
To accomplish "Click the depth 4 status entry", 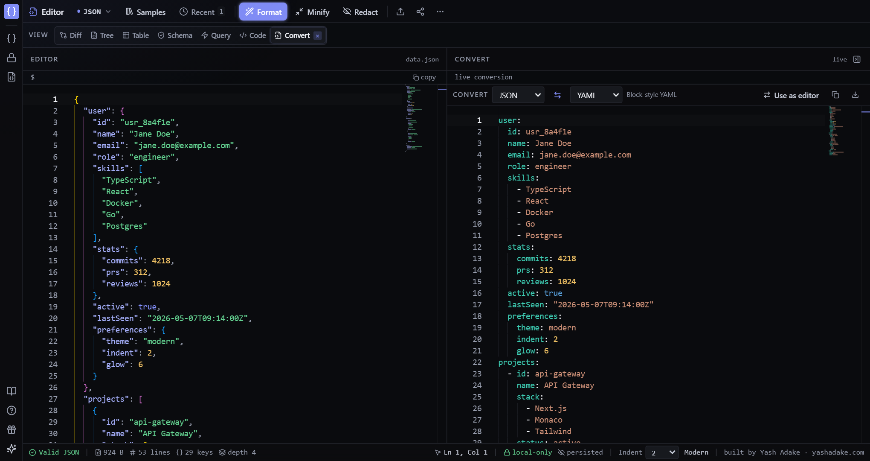I will coord(237,452).
